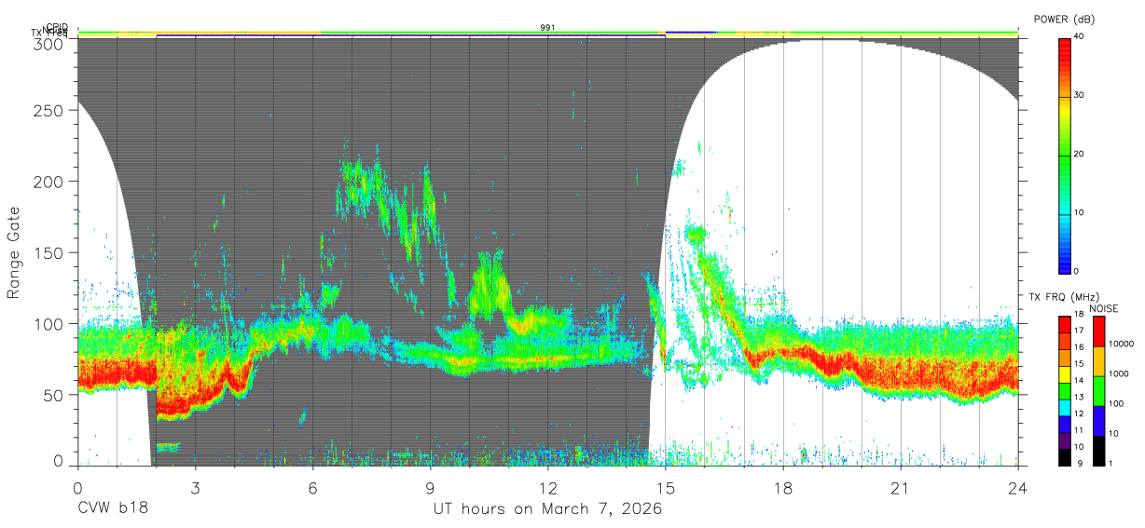Click the '3' hour tick on UT axis

[x=195, y=487]
